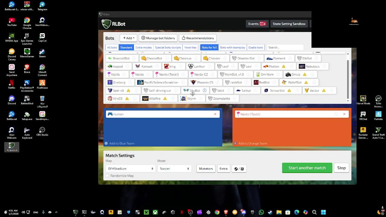This screenshot has width=386, height=217.
Task: Open Recommendations
Action: pos(198,38)
